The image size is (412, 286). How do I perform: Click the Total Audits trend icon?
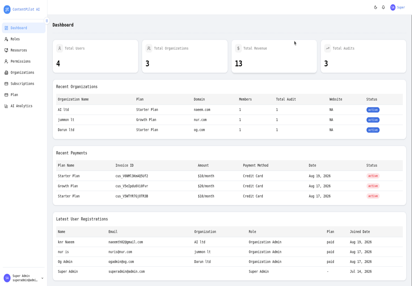(328, 48)
